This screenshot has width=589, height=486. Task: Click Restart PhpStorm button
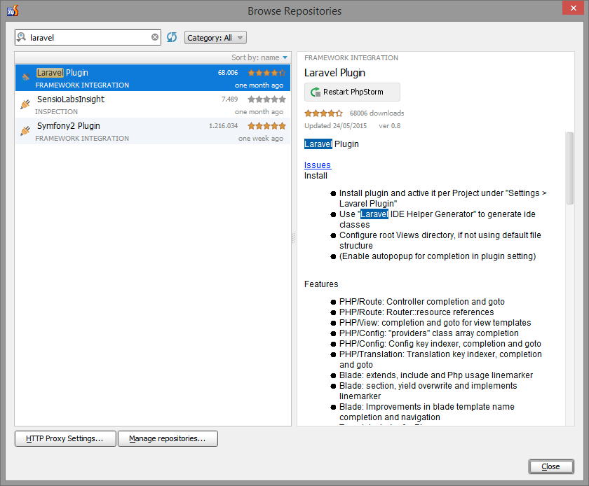click(352, 92)
